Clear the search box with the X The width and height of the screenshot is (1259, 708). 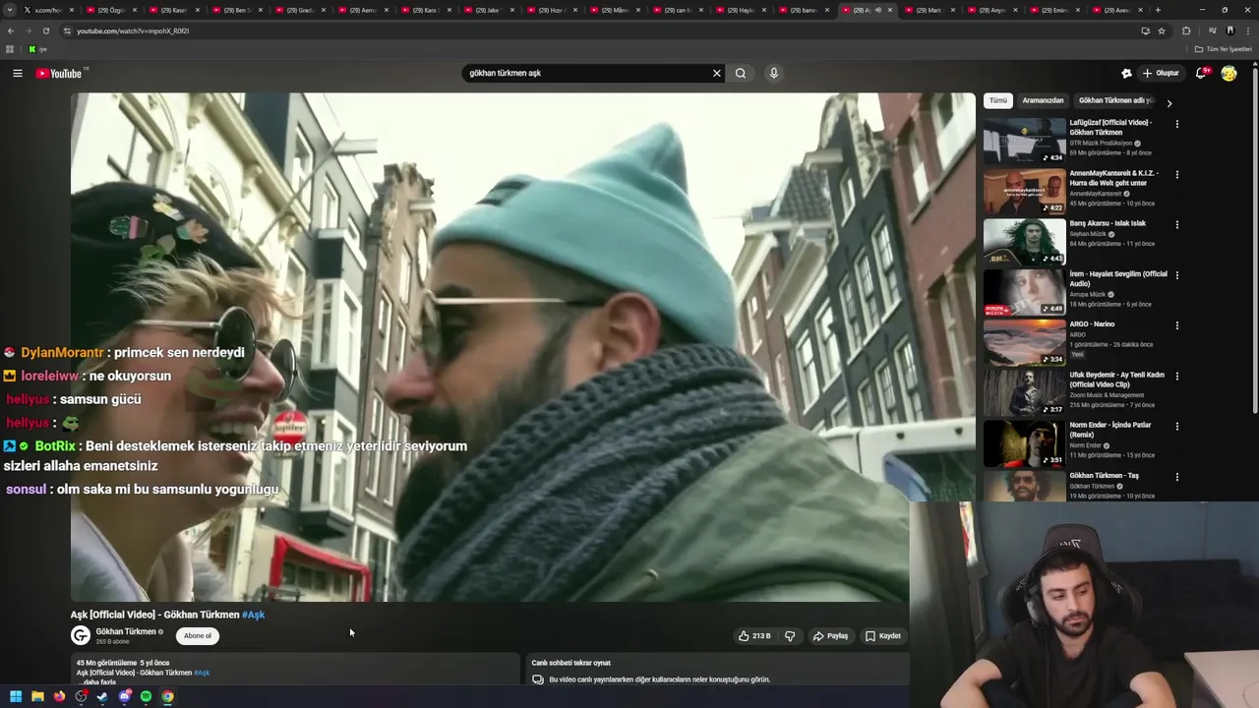(717, 73)
